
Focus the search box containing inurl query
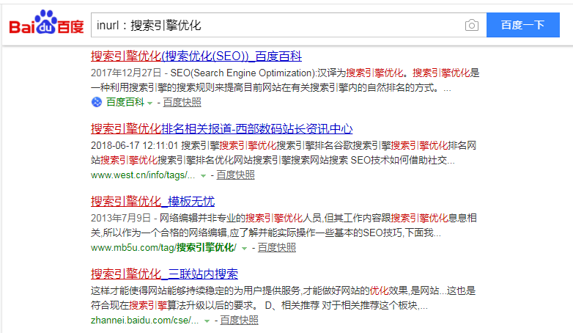289,25
